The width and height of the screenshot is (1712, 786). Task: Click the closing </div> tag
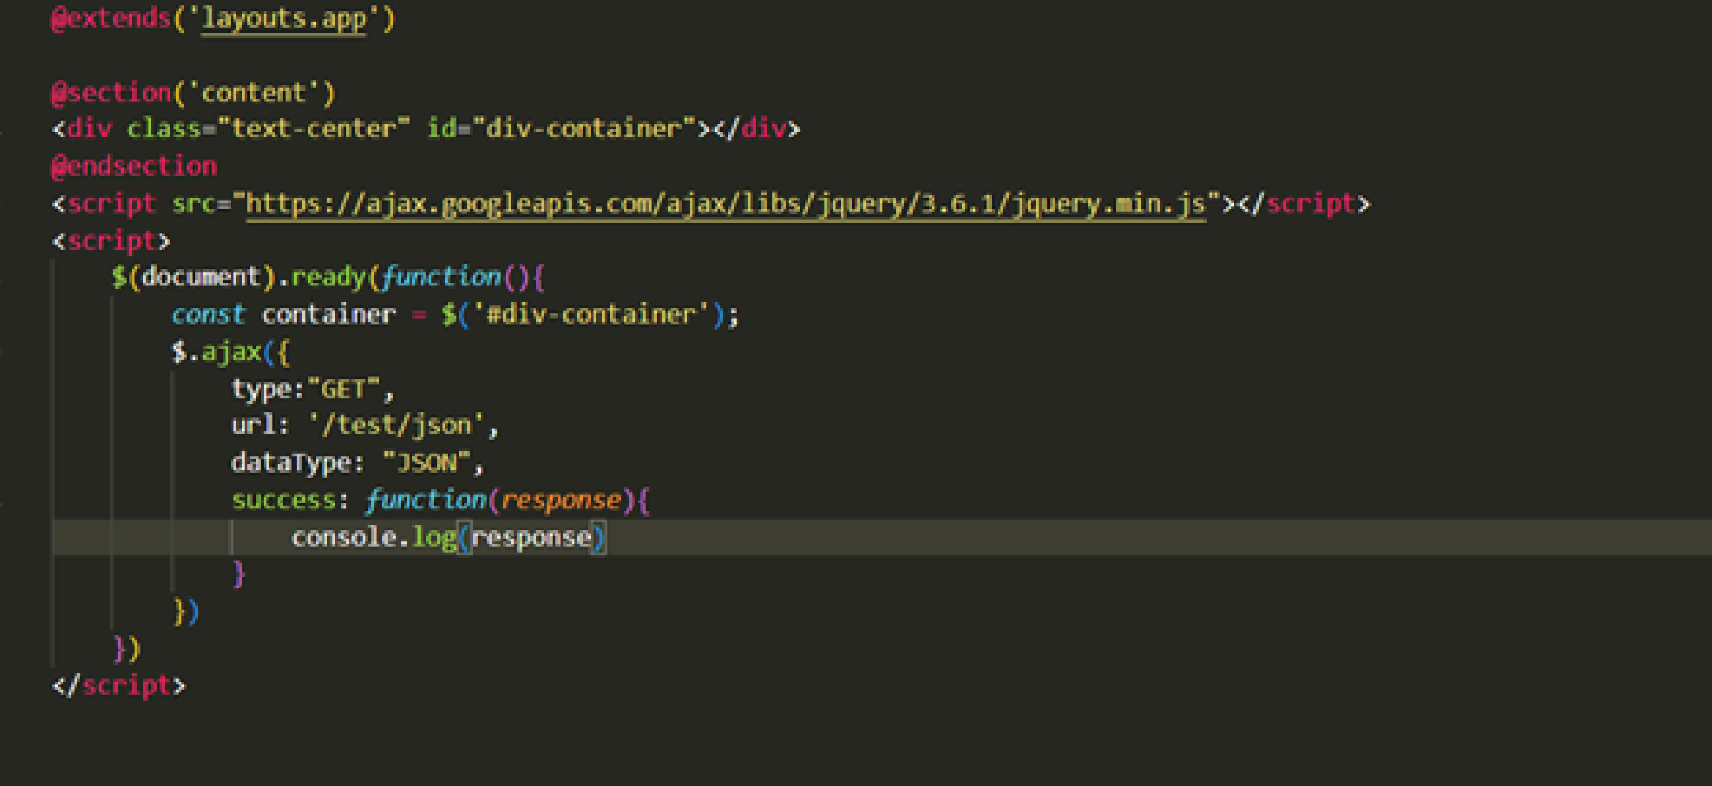point(757,129)
